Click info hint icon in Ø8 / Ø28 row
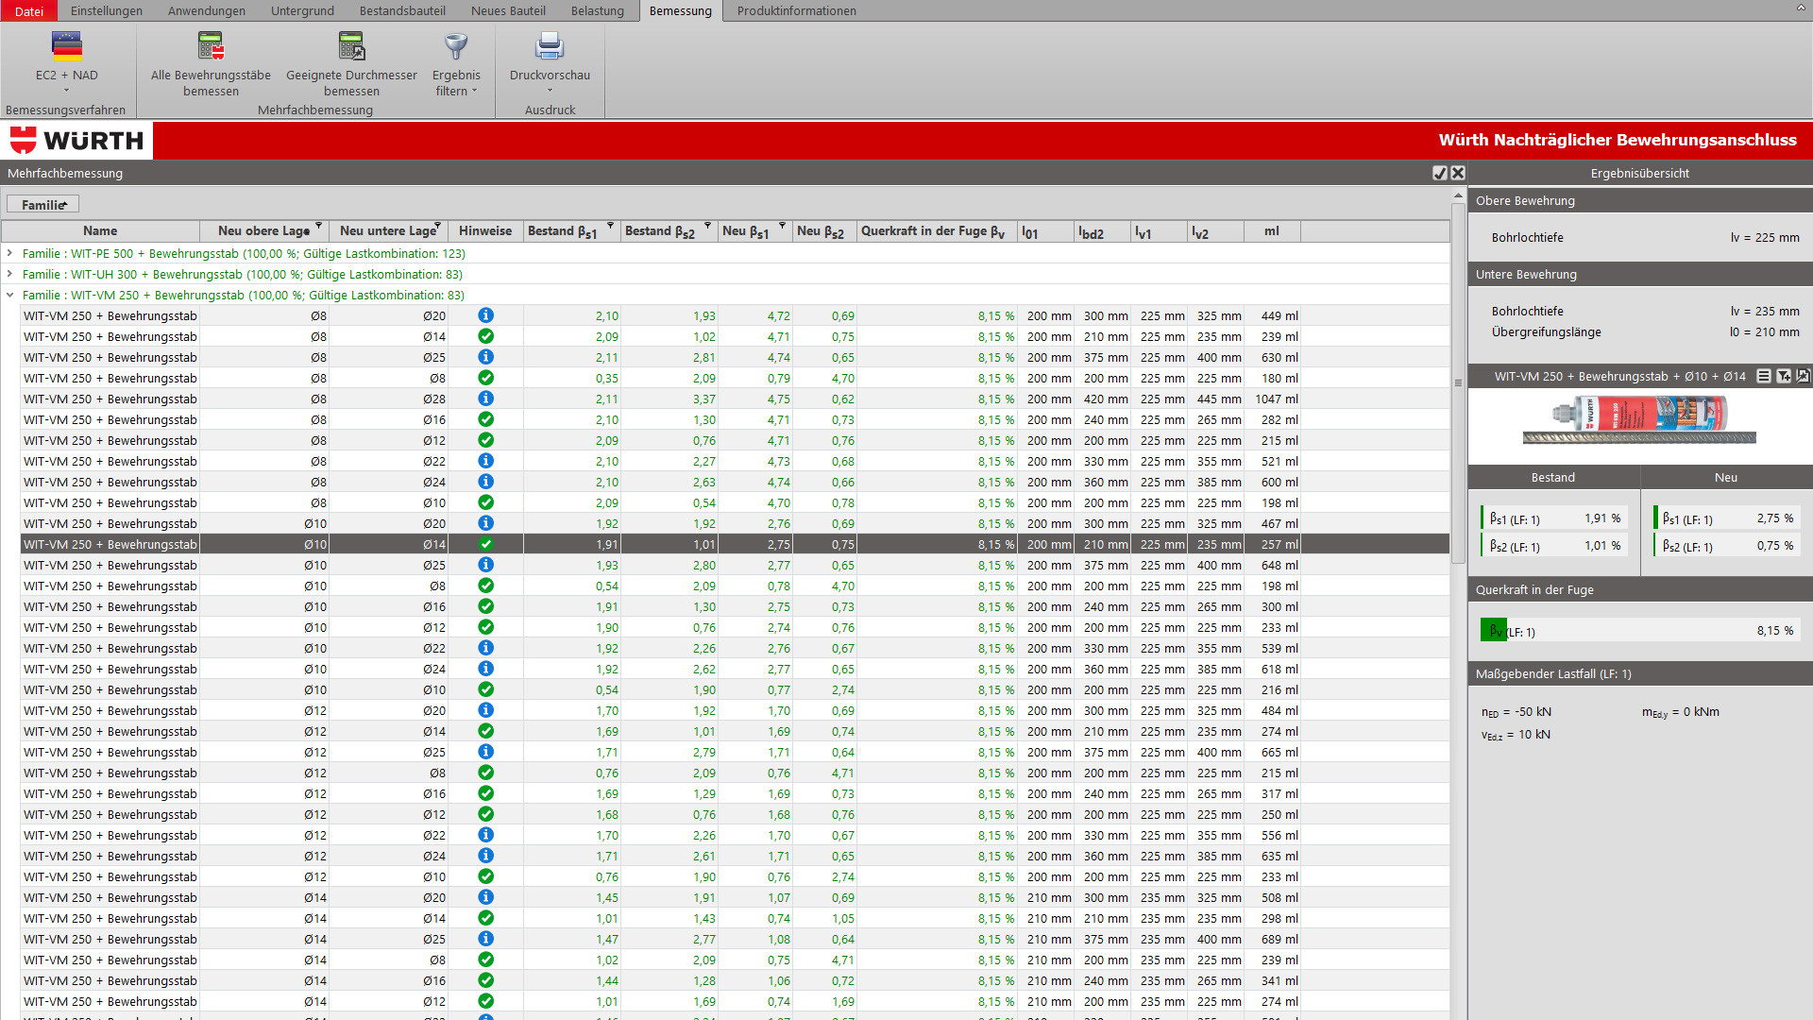 coord(485,399)
